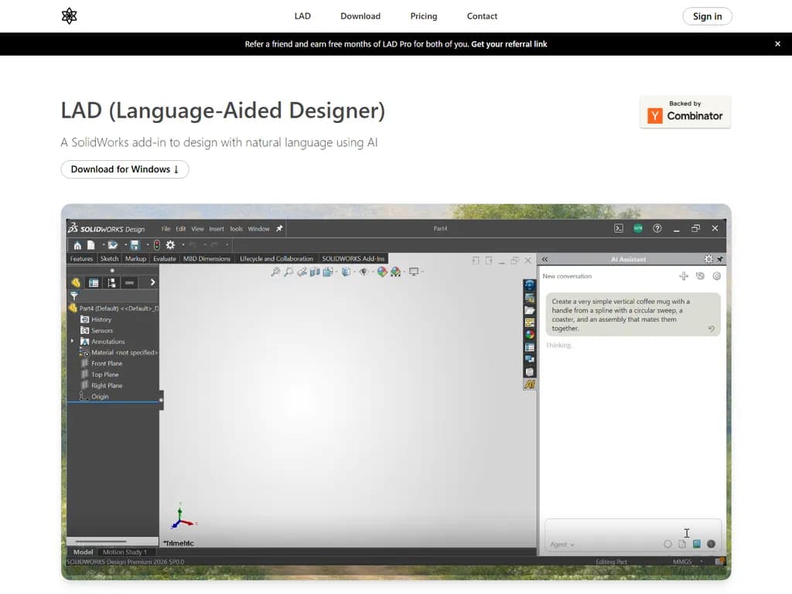Open conversation history in AI Assistant
Screen dimensions: 792x594
click(x=700, y=276)
